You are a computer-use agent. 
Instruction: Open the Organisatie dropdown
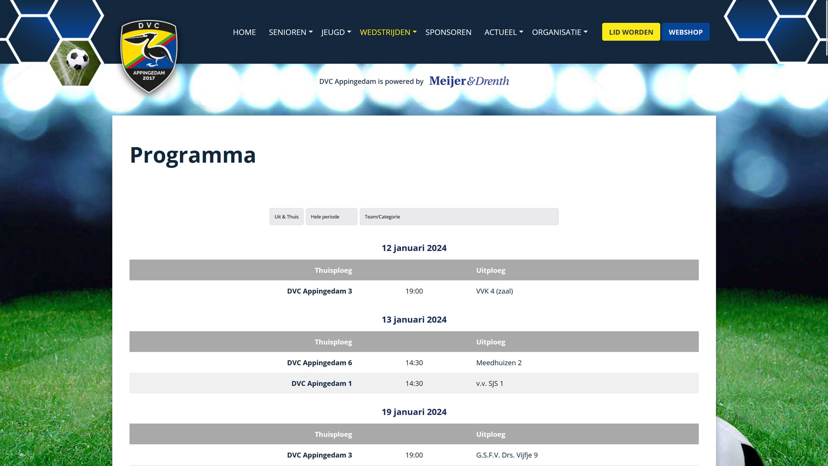coord(559,32)
